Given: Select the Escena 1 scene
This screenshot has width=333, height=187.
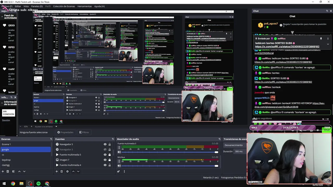Looking at the screenshot, I should coord(25,144).
